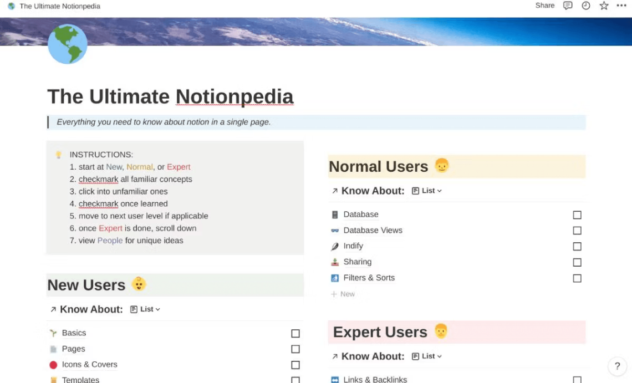The width and height of the screenshot is (632, 383).
Task: Check the checkbox next to Database
Action: (577, 215)
